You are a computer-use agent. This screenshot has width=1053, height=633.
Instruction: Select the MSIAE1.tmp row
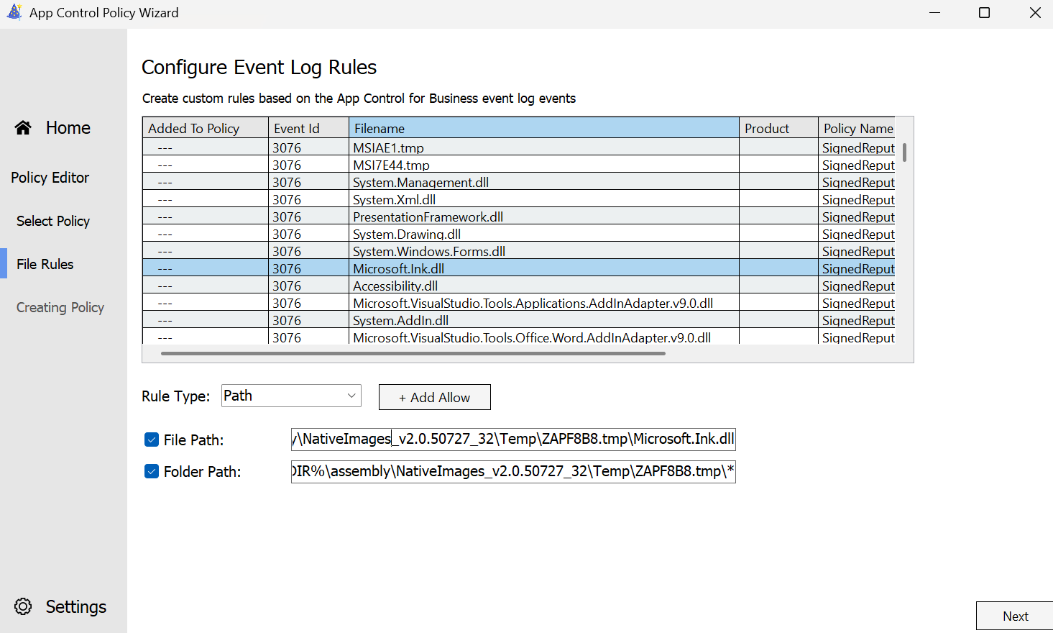519,147
